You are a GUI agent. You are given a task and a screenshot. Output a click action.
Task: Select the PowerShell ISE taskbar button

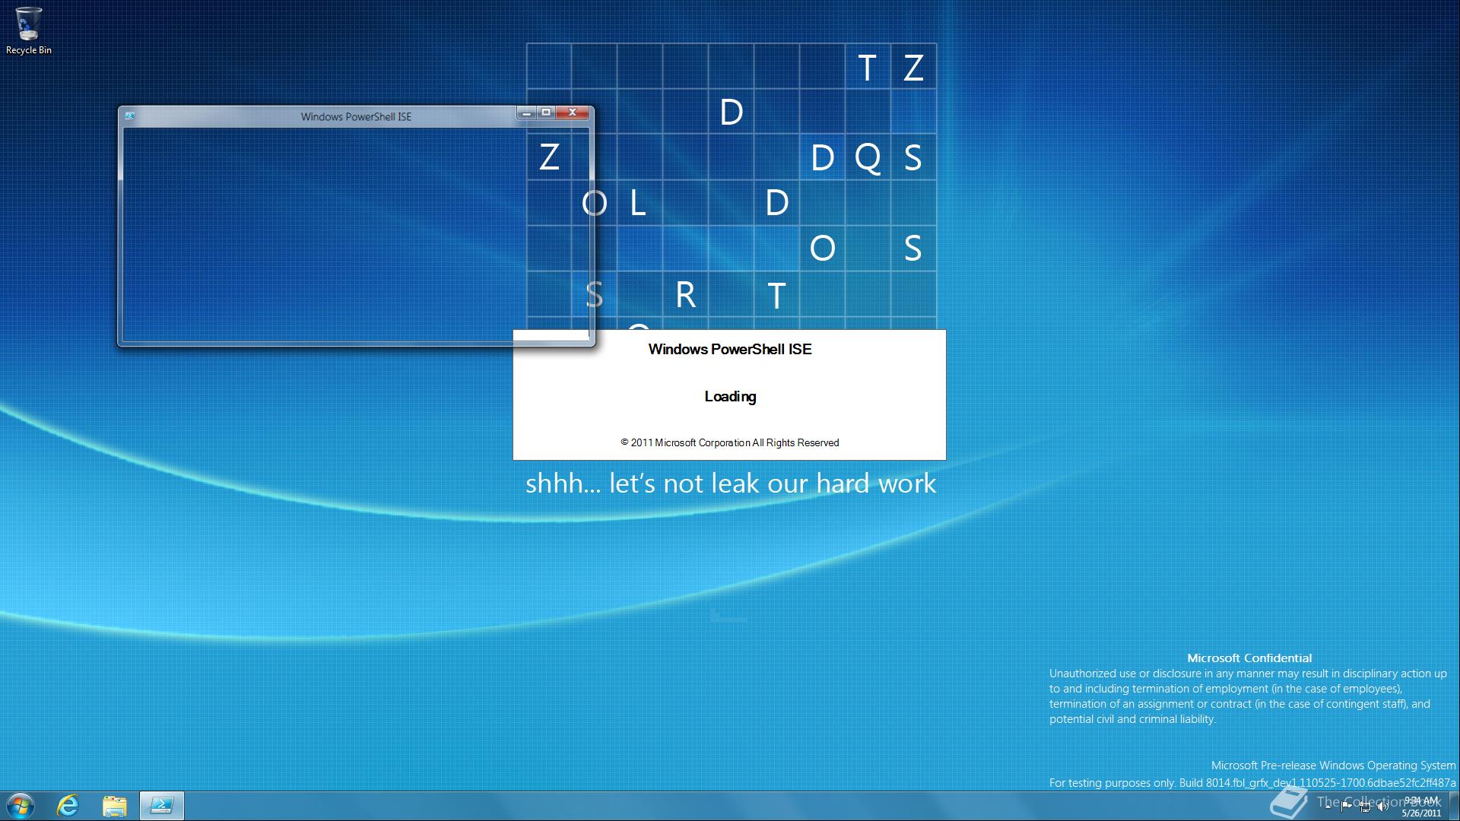tap(162, 806)
